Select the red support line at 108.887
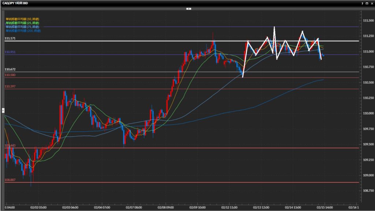The width and height of the screenshot is (375, 211). tap(110, 182)
